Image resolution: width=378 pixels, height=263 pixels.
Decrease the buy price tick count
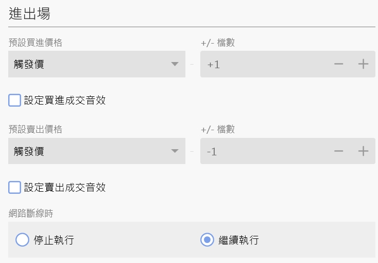[338, 64]
